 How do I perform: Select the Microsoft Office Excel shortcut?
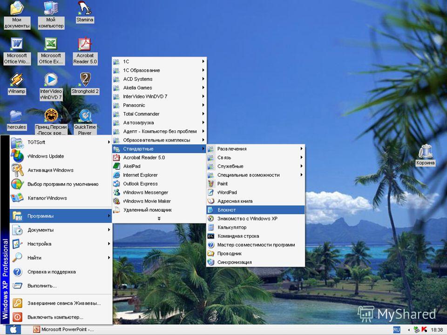click(51, 51)
